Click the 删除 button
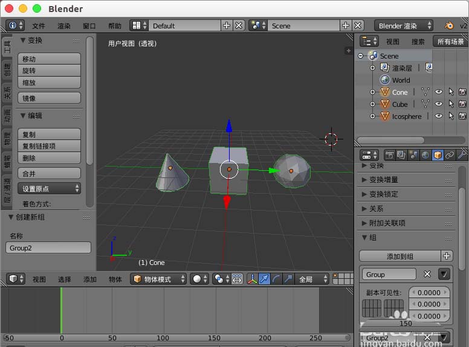Image resolution: width=469 pixels, height=347 pixels. tap(49, 158)
